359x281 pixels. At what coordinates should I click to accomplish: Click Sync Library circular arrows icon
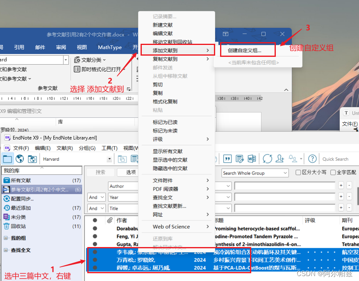tap(268, 159)
